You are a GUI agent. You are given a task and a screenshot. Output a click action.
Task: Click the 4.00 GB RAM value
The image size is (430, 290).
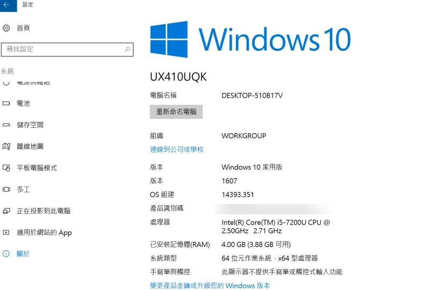click(256, 244)
